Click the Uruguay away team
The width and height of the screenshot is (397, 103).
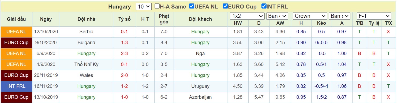[200, 86]
